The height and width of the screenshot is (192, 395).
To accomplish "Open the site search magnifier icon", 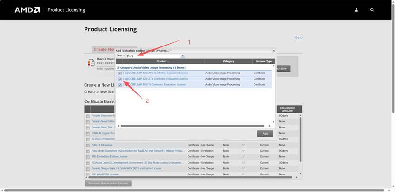I will (x=372, y=10).
